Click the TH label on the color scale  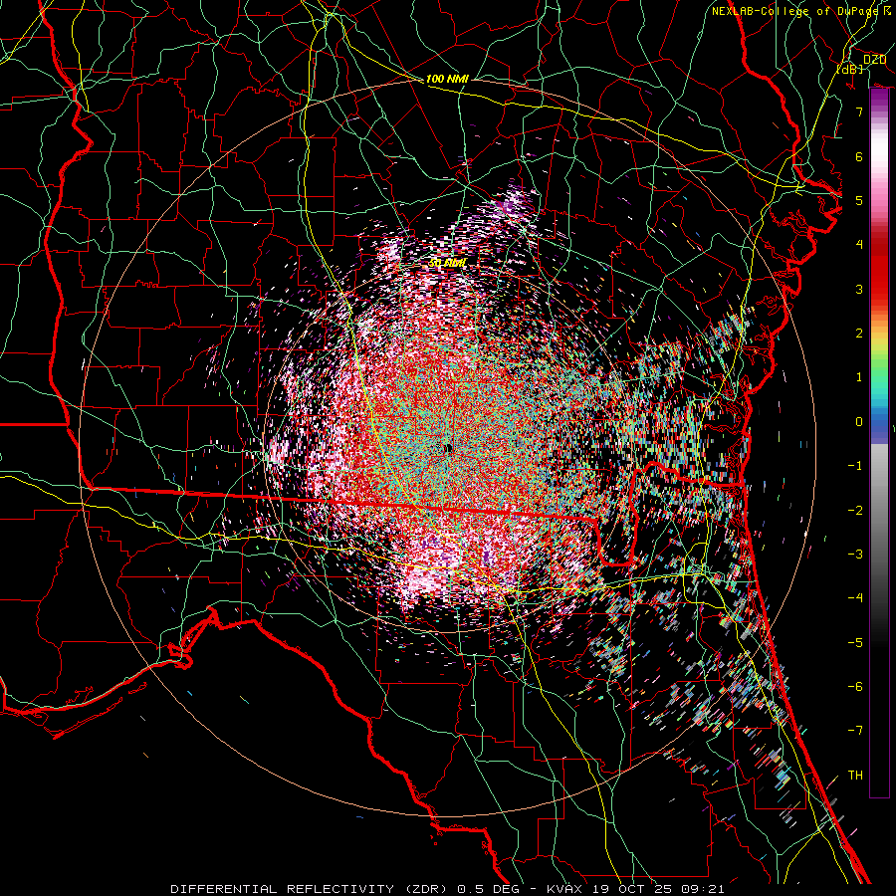click(x=855, y=775)
